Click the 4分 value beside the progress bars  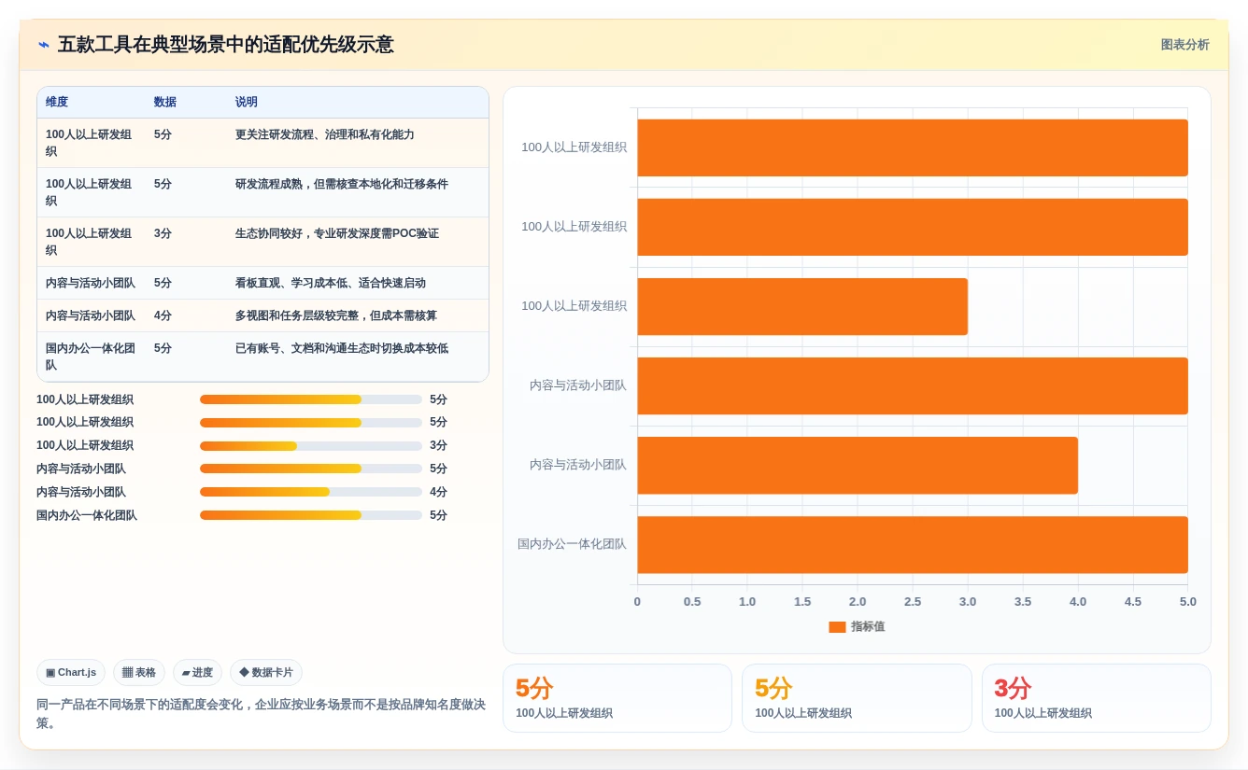point(438,493)
